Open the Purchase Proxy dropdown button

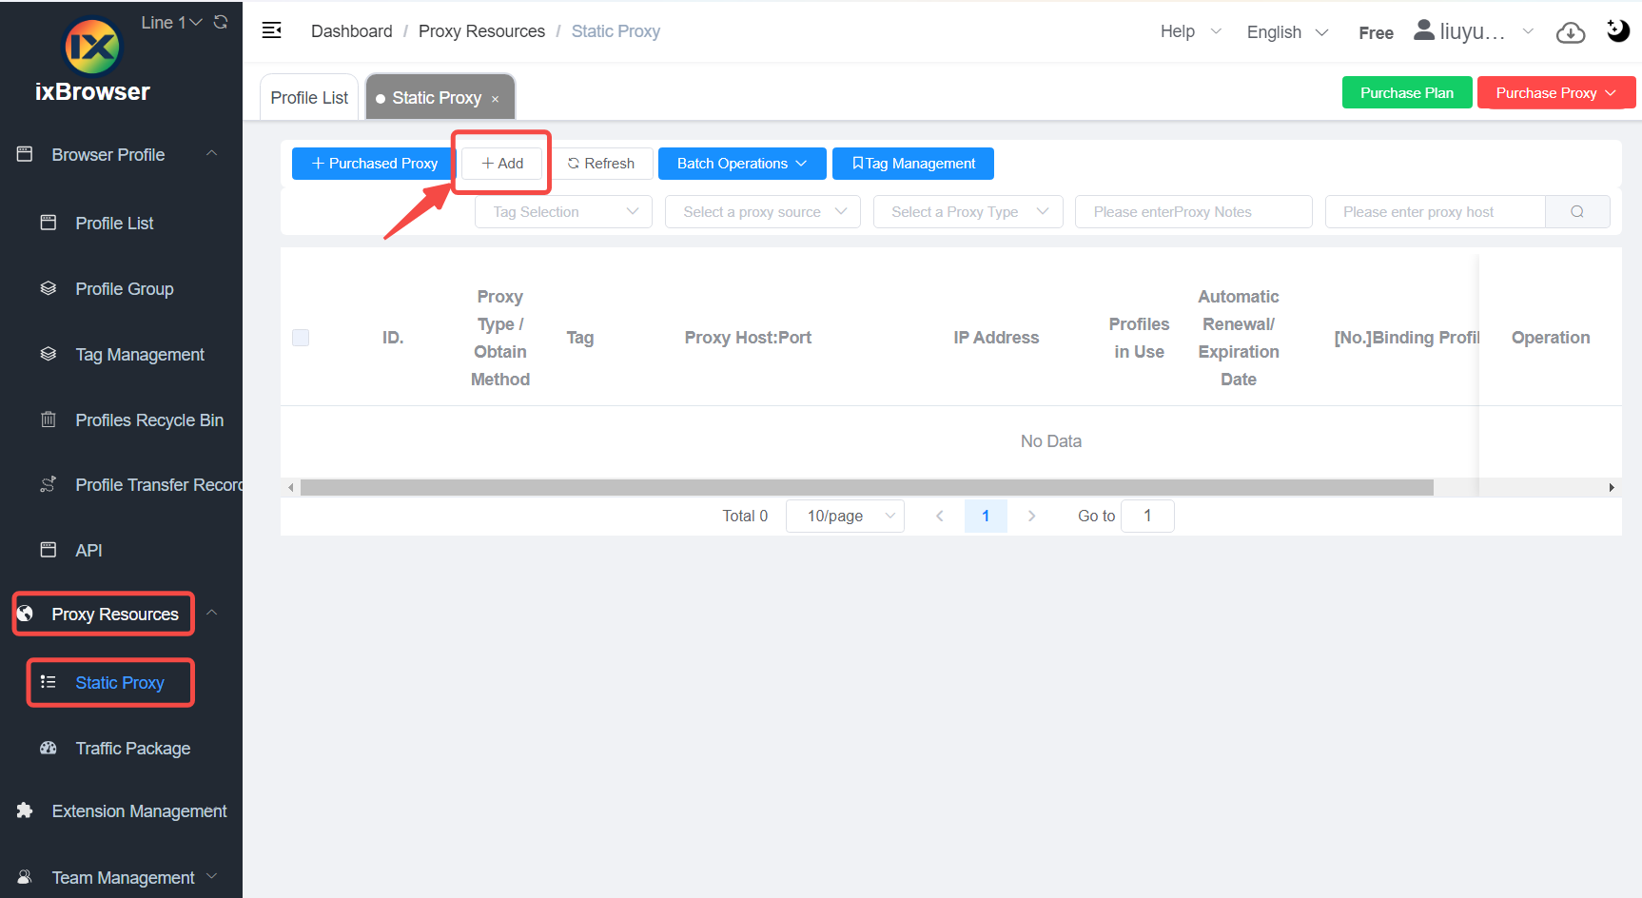(1556, 93)
